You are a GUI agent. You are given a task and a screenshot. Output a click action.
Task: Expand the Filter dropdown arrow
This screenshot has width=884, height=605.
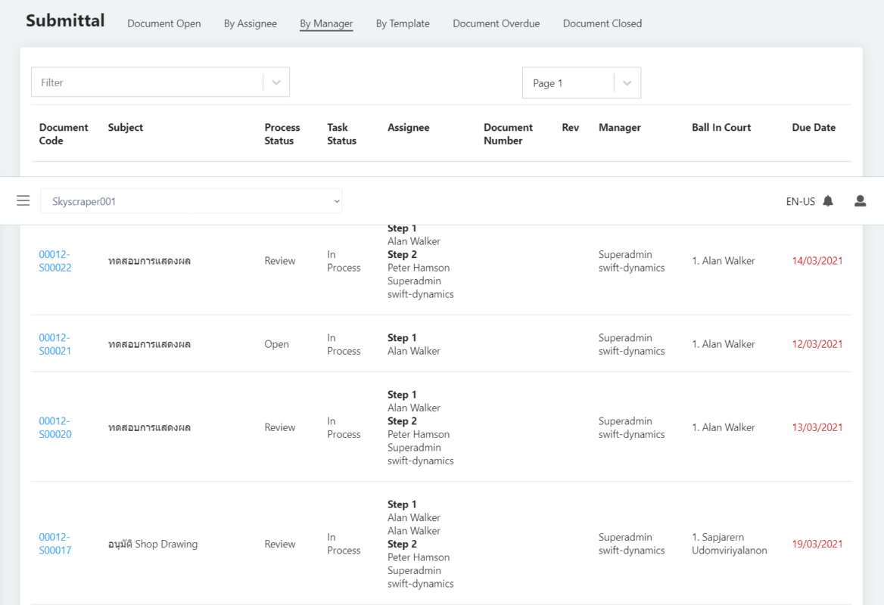[275, 82]
